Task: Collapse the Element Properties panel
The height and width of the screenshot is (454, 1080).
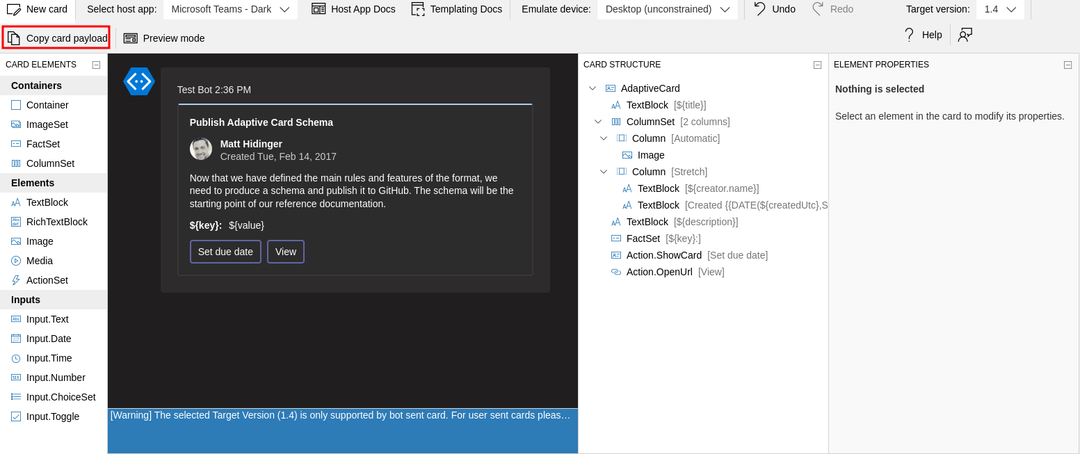Action: [x=1067, y=65]
